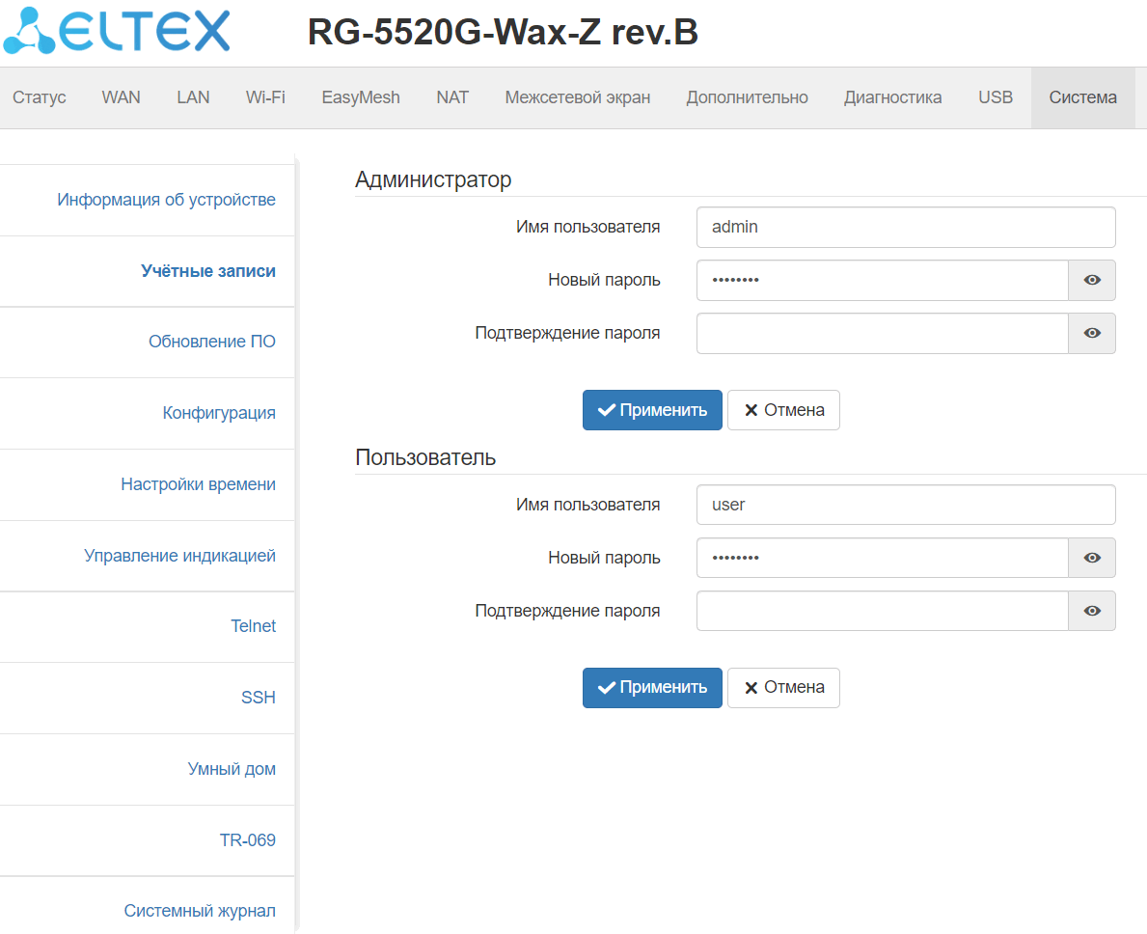
Task: Open the Конфигурация section
Action: (x=219, y=413)
